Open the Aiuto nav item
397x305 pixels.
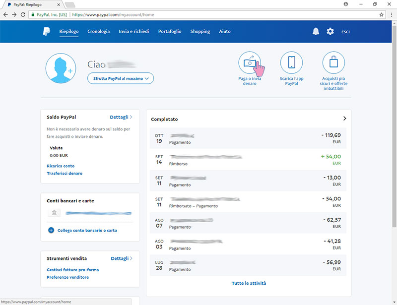pos(225,31)
